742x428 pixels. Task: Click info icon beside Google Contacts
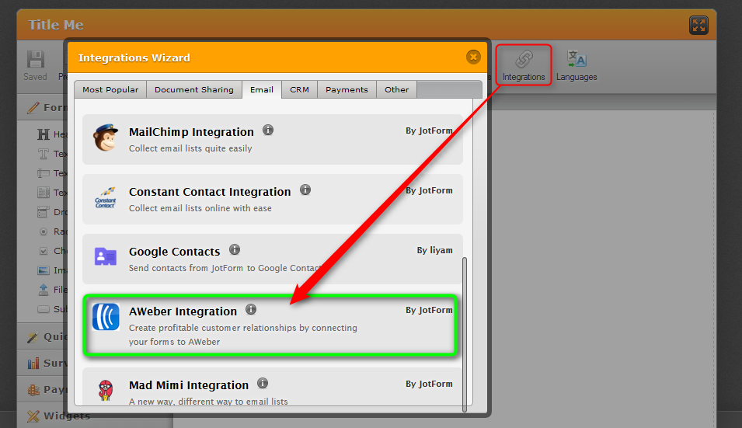(x=235, y=250)
